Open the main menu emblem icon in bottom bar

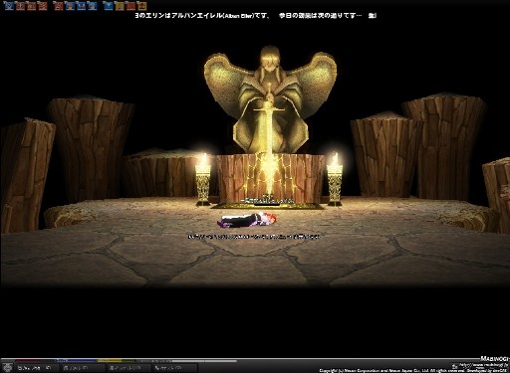pyautogui.click(x=8, y=368)
